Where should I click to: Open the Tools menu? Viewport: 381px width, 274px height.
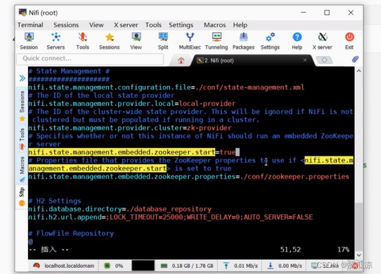click(153, 25)
